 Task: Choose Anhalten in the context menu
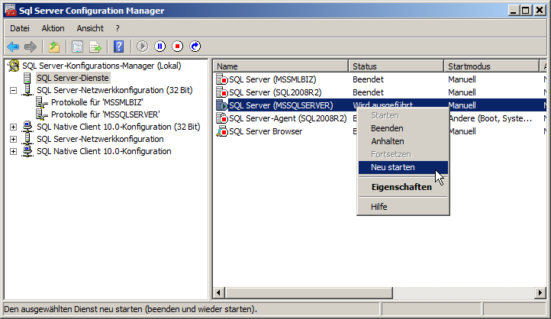click(403, 141)
